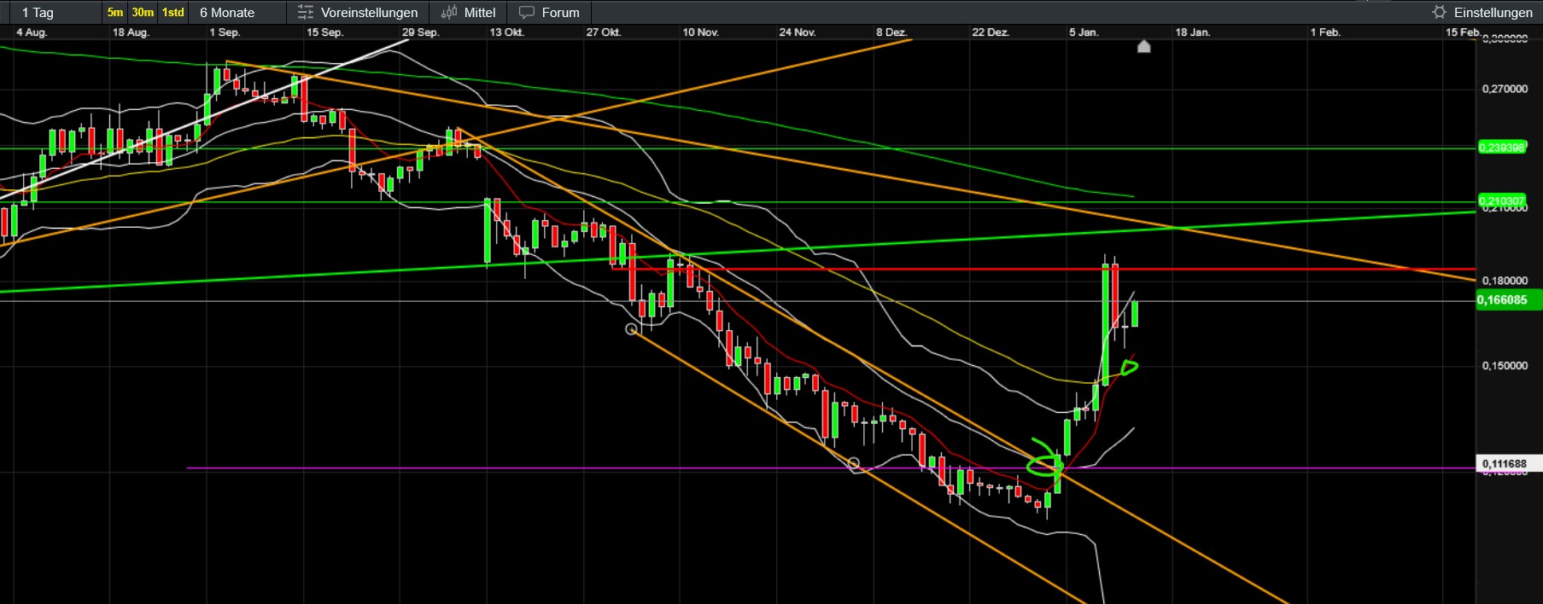1543x604 pixels.
Task: Click the magenta horizontal support line
Action: point(512,468)
